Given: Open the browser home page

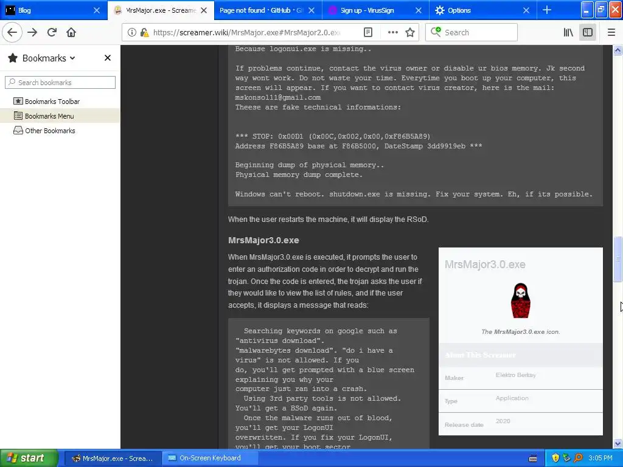Looking at the screenshot, I should (71, 32).
